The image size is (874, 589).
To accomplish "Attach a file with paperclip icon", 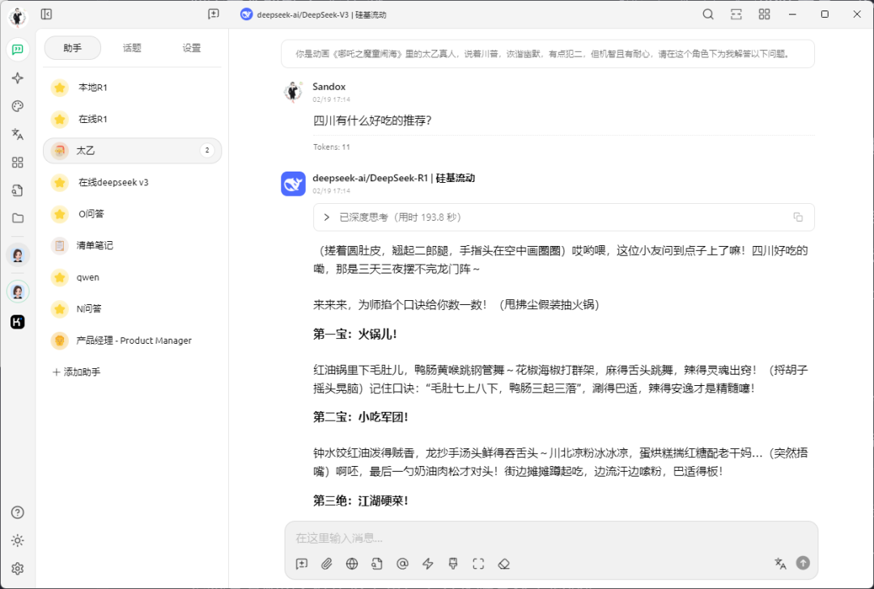I will [327, 564].
